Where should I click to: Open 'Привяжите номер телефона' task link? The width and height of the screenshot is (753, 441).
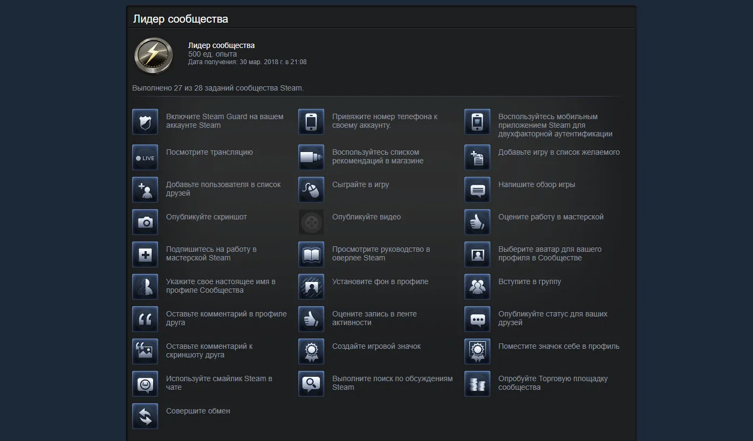coord(385,121)
